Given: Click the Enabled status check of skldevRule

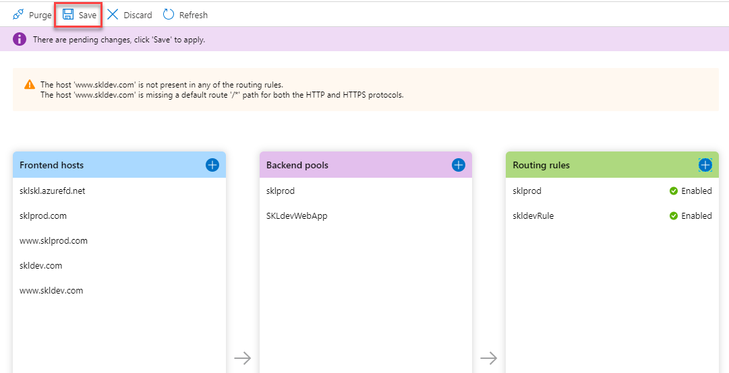Looking at the screenshot, I should [x=673, y=215].
